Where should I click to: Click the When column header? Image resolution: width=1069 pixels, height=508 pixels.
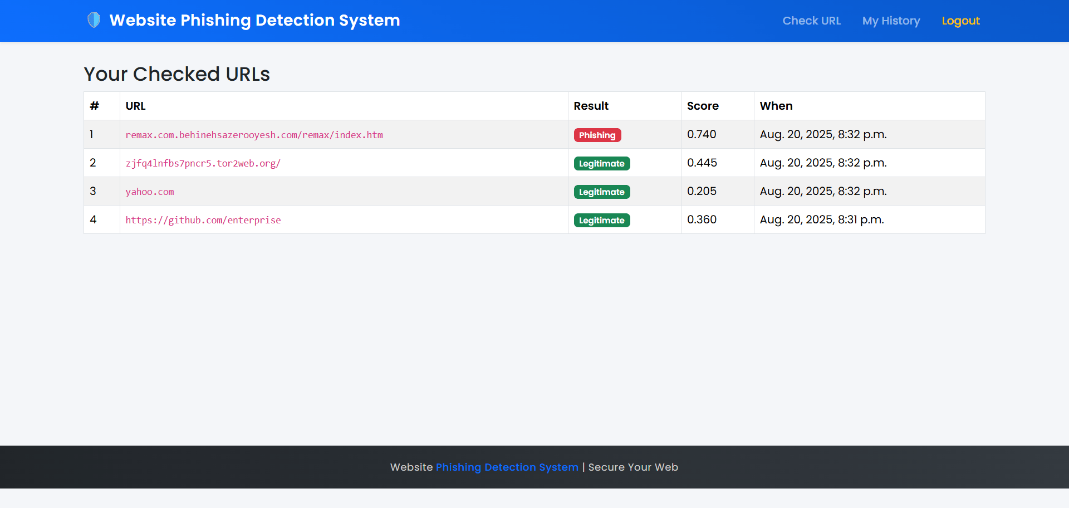(x=776, y=106)
